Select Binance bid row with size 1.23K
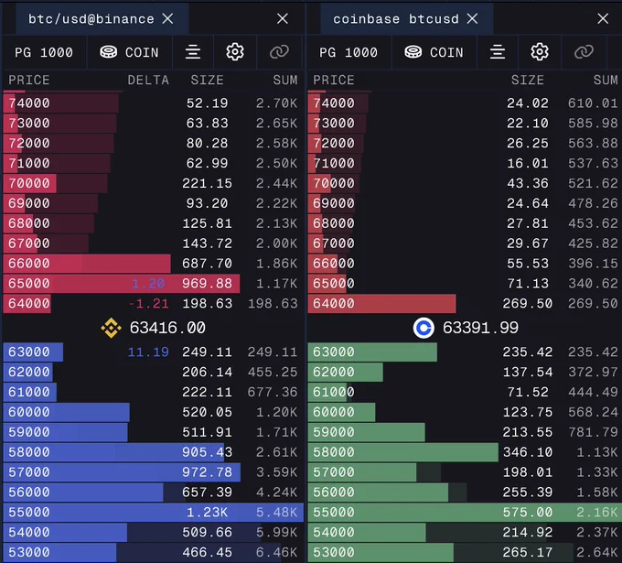The image size is (622, 563). click(x=153, y=512)
